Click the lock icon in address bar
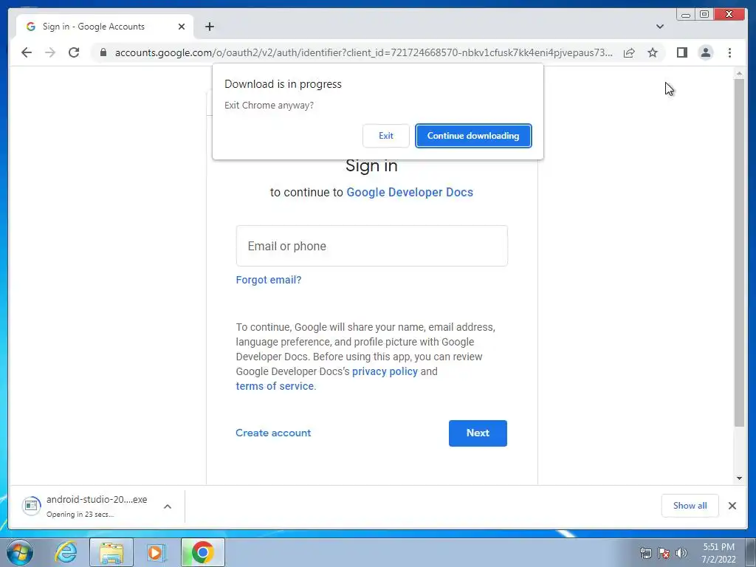 [103, 52]
